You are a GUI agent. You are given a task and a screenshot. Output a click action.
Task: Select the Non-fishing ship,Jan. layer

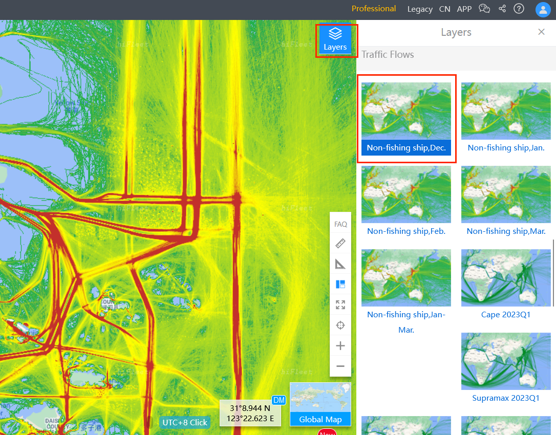point(506,119)
